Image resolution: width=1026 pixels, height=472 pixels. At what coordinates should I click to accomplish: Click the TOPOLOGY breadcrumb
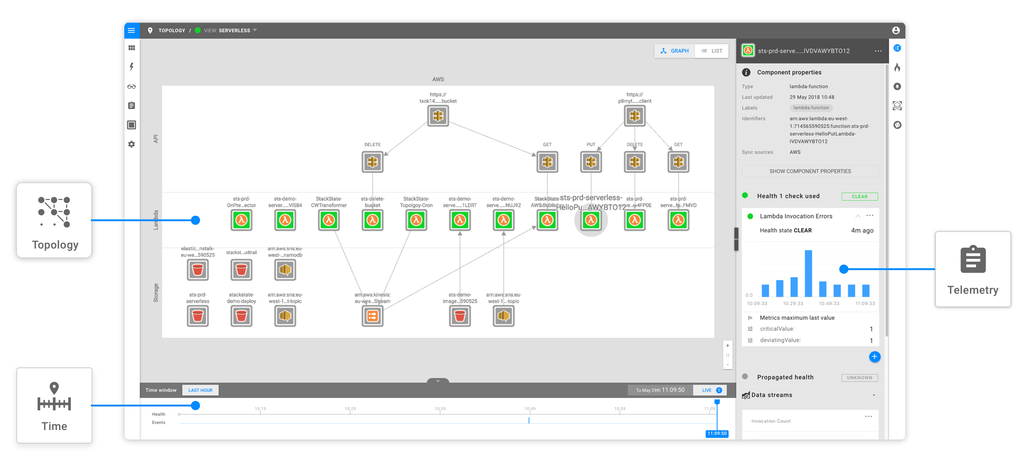[x=172, y=30]
